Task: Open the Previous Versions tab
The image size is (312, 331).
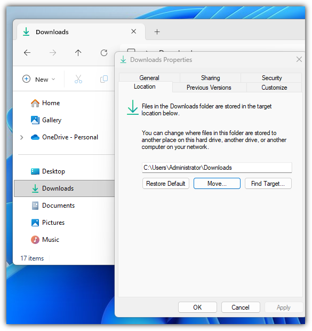Action: (x=209, y=88)
